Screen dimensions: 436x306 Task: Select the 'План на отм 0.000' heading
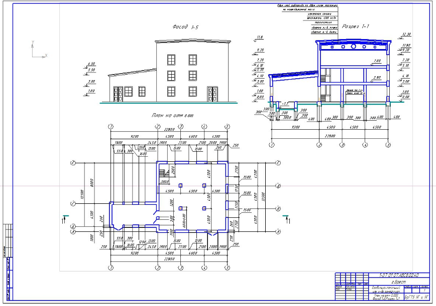172,115
